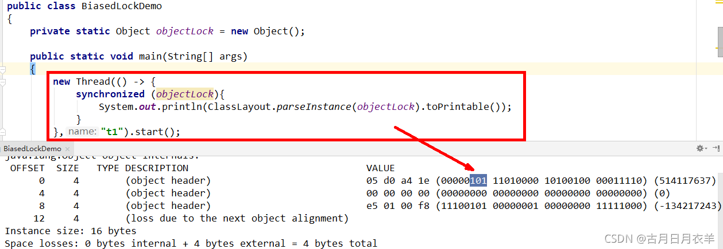Click the synchronized keyword

[x=110, y=94]
